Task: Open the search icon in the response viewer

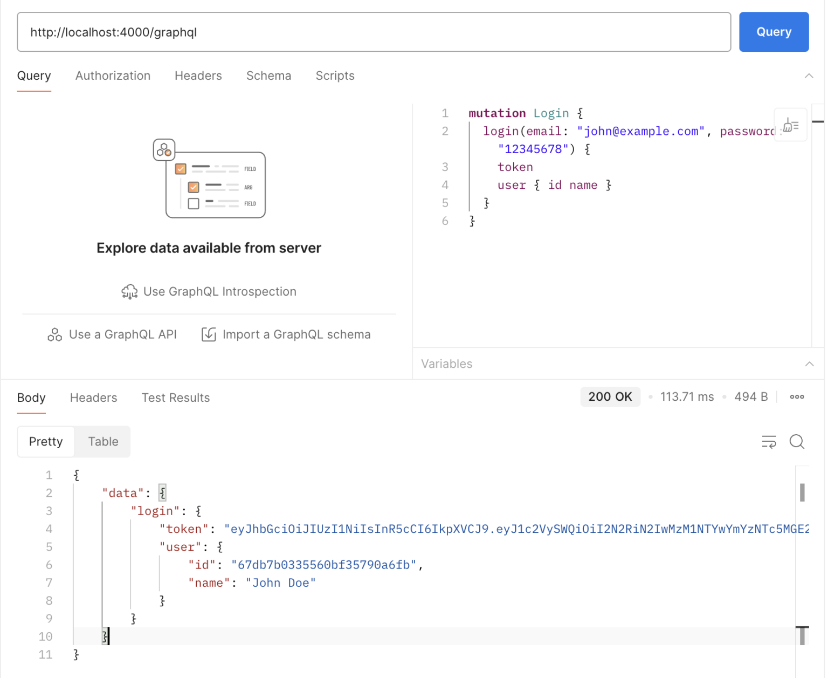Action: [797, 441]
